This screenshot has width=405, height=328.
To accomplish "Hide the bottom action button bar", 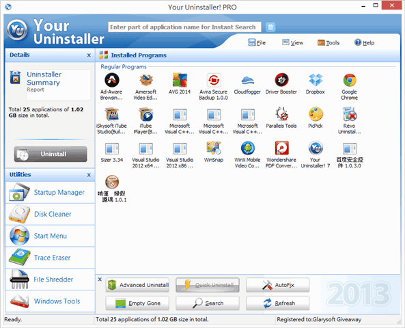I will (x=100, y=279).
